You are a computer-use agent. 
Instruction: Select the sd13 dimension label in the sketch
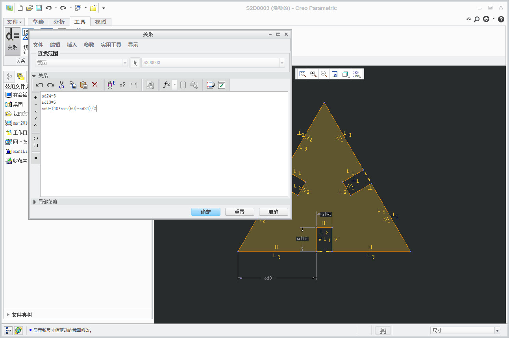coord(302,239)
